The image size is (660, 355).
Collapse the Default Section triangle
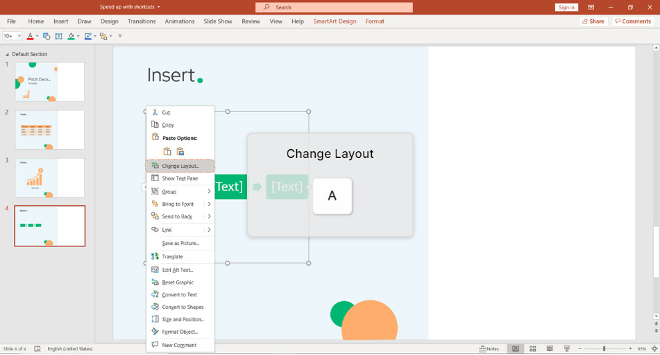point(7,54)
